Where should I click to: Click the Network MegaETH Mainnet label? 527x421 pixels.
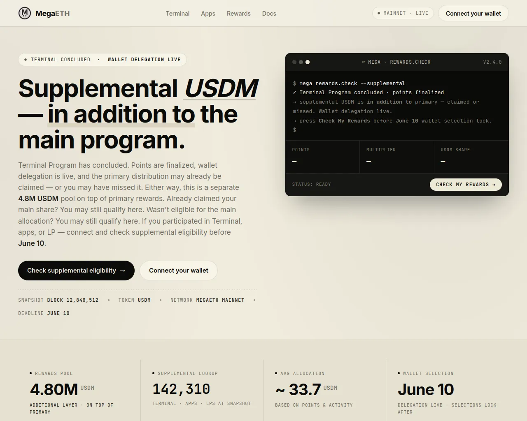point(207,300)
